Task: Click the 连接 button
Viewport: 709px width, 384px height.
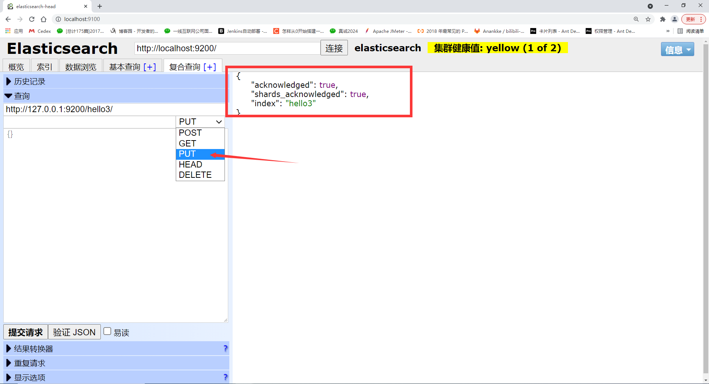Action: click(333, 48)
